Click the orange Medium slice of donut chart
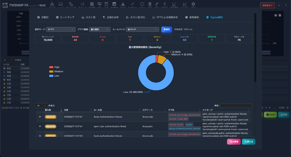Screen dimensions: 291x157 (x=161, y=59)
